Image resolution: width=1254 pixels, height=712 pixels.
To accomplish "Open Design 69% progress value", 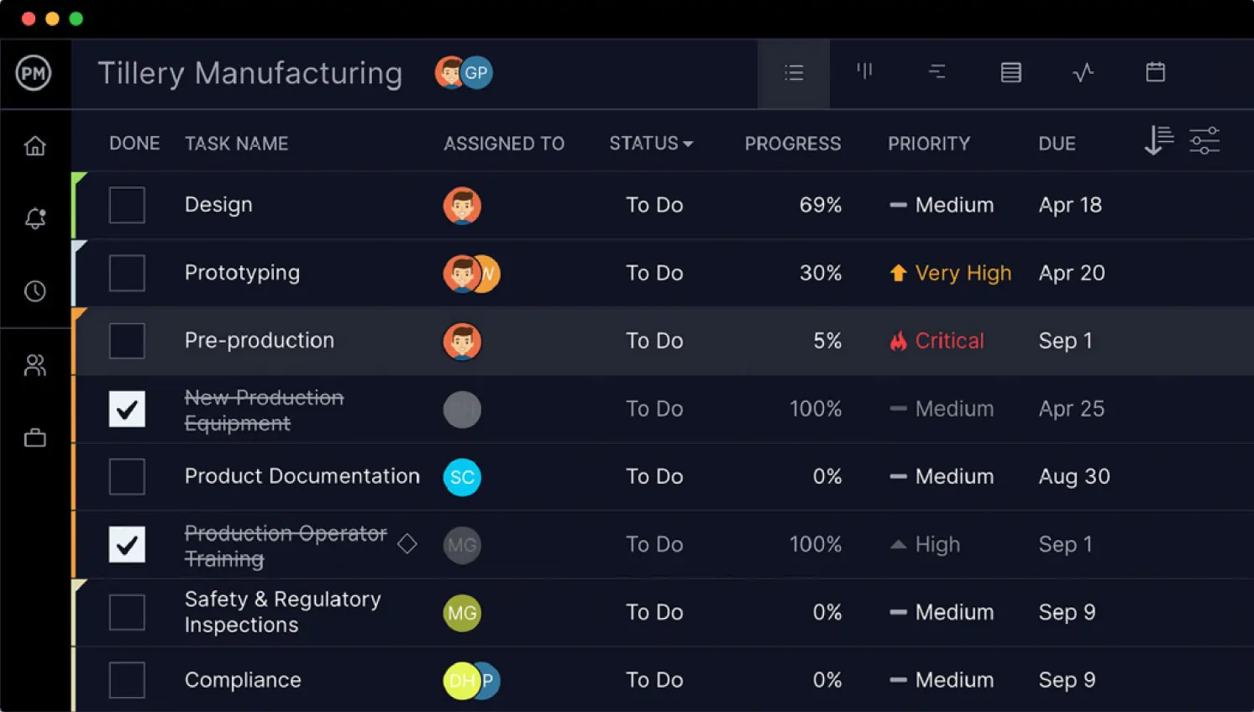I will (821, 205).
